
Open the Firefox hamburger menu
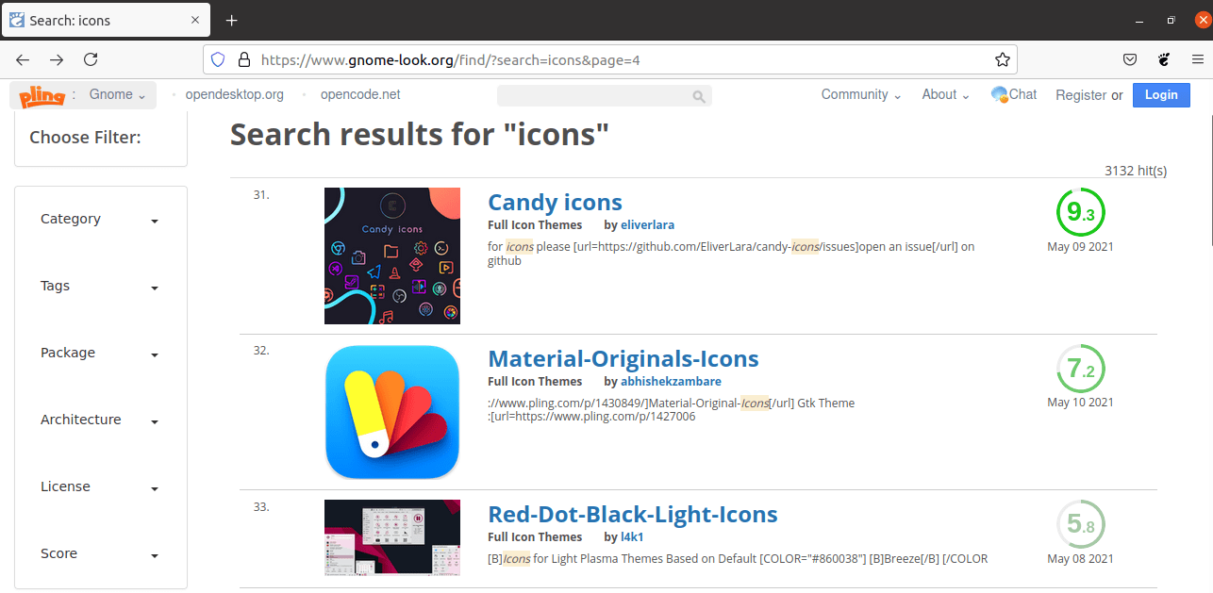coord(1197,59)
